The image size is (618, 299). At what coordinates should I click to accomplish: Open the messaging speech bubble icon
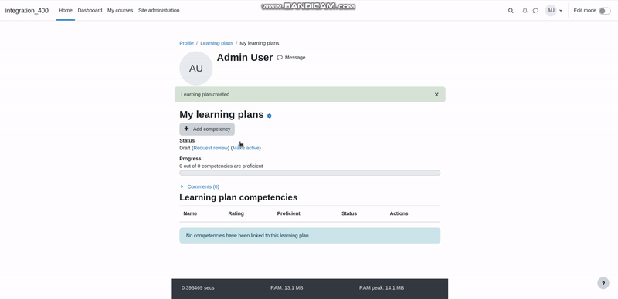click(535, 11)
